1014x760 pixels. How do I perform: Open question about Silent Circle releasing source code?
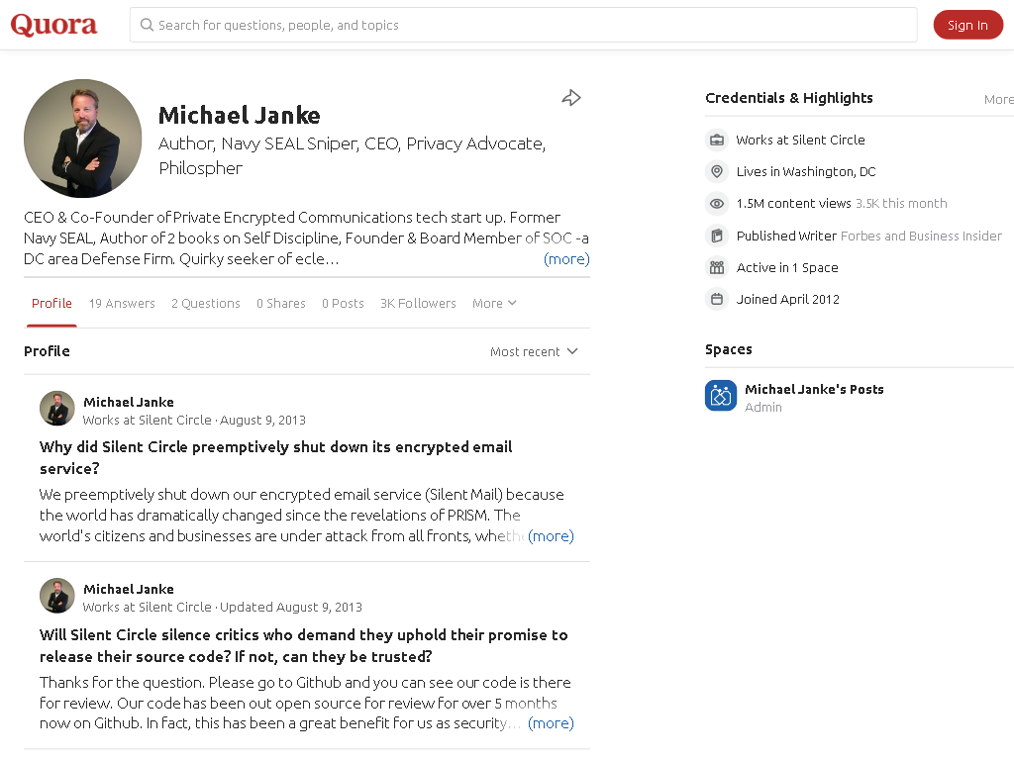click(x=303, y=645)
